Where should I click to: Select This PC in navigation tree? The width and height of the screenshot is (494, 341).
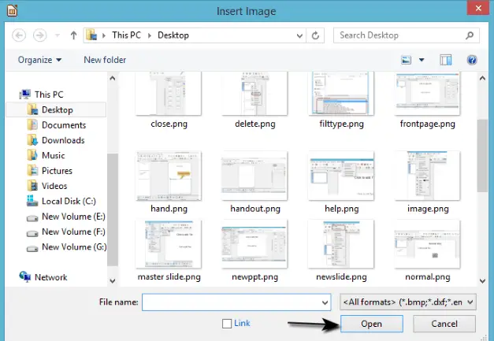(49, 95)
